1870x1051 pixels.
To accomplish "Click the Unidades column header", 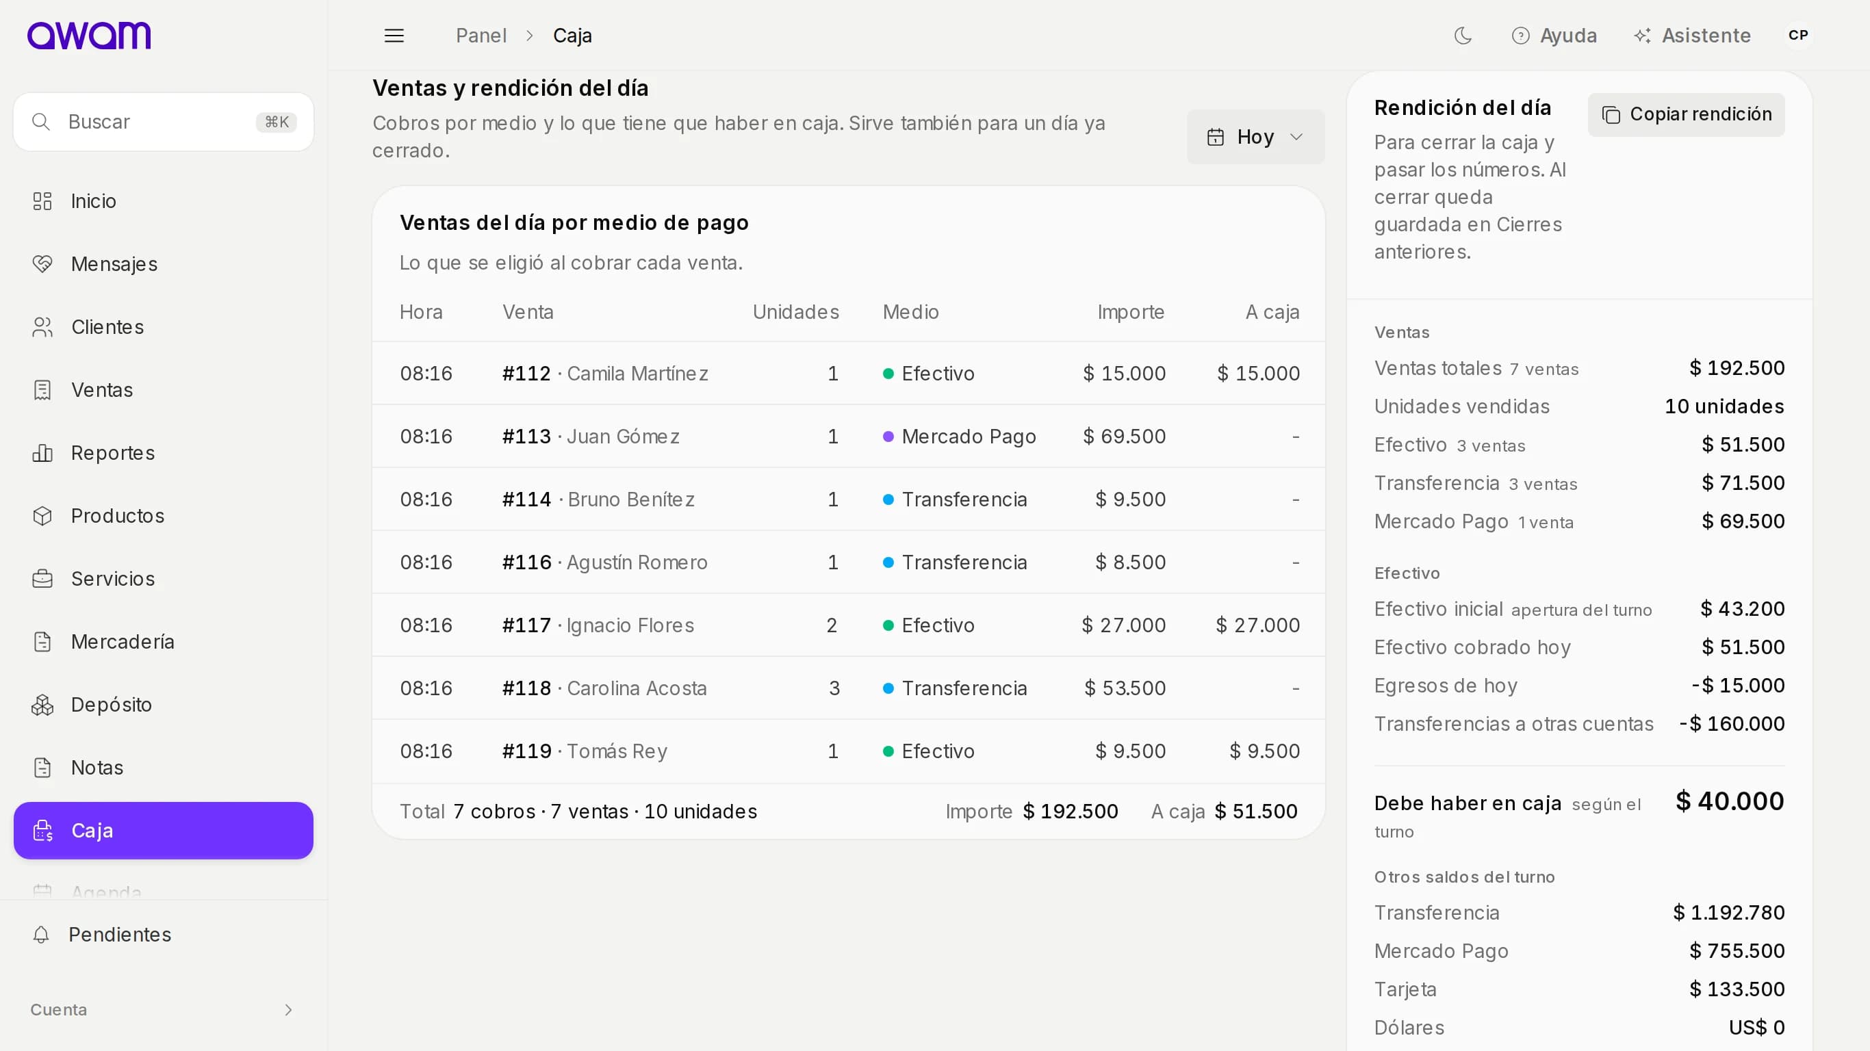I will pyautogui.click(x=795, y=312).
